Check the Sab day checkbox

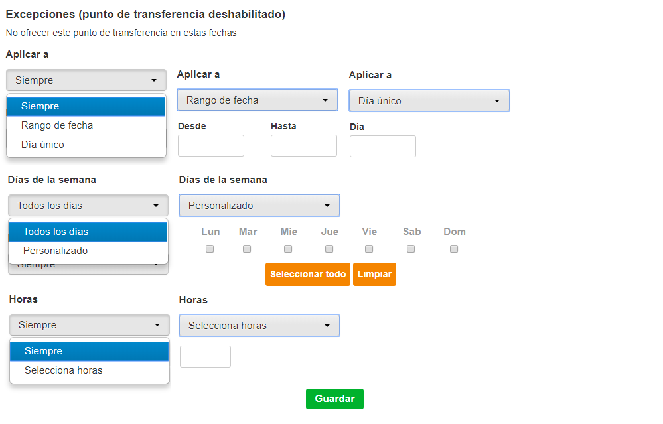pyautogui.click(x=411, y=249)
